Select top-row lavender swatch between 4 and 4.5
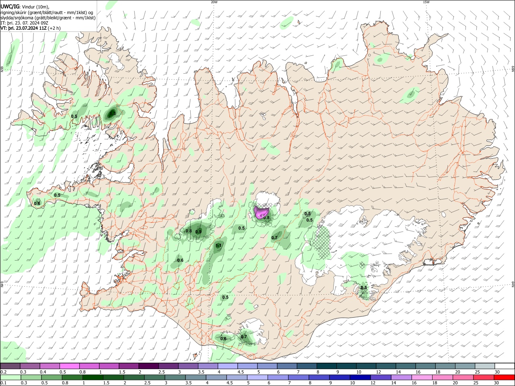This screenshot has width=515, height=386. pyautogui.click(x=228, y=366)
